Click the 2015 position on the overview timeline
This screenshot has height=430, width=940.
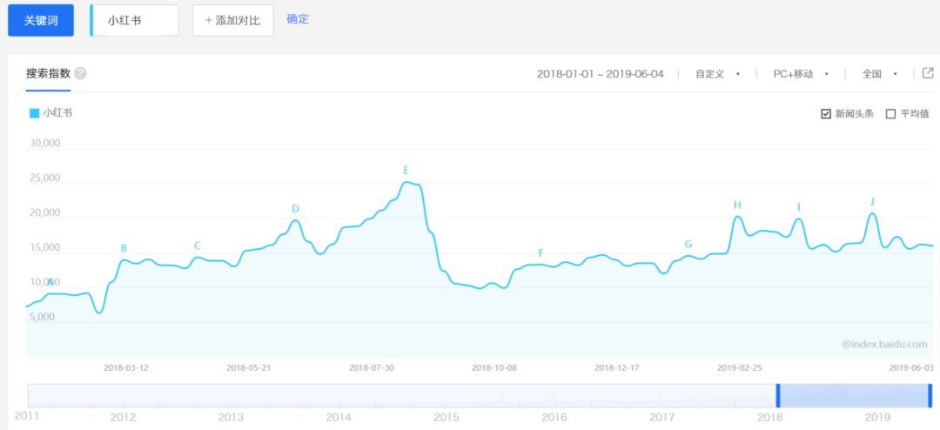click(446, 417)
